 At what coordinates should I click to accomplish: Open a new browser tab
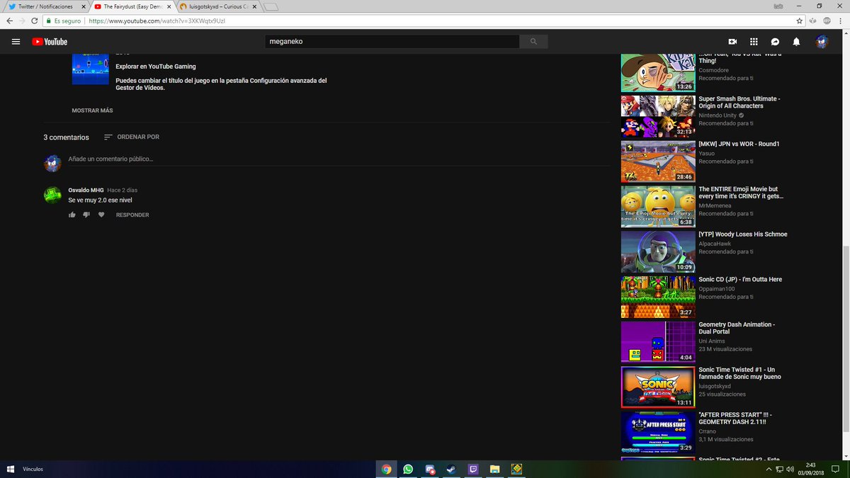pos(271,7)
